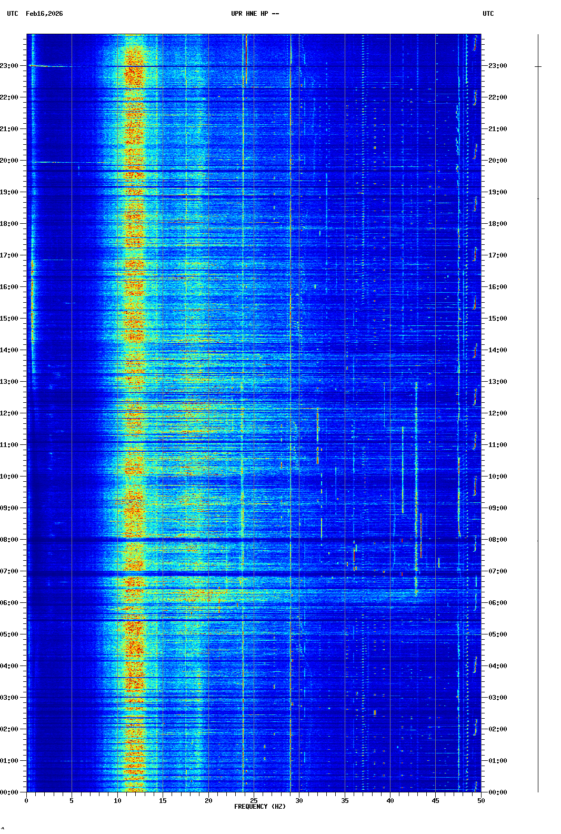Select the 17:00 time label on right axis
The width and height of the screenshot is (561, 834).
click(497, 255)
